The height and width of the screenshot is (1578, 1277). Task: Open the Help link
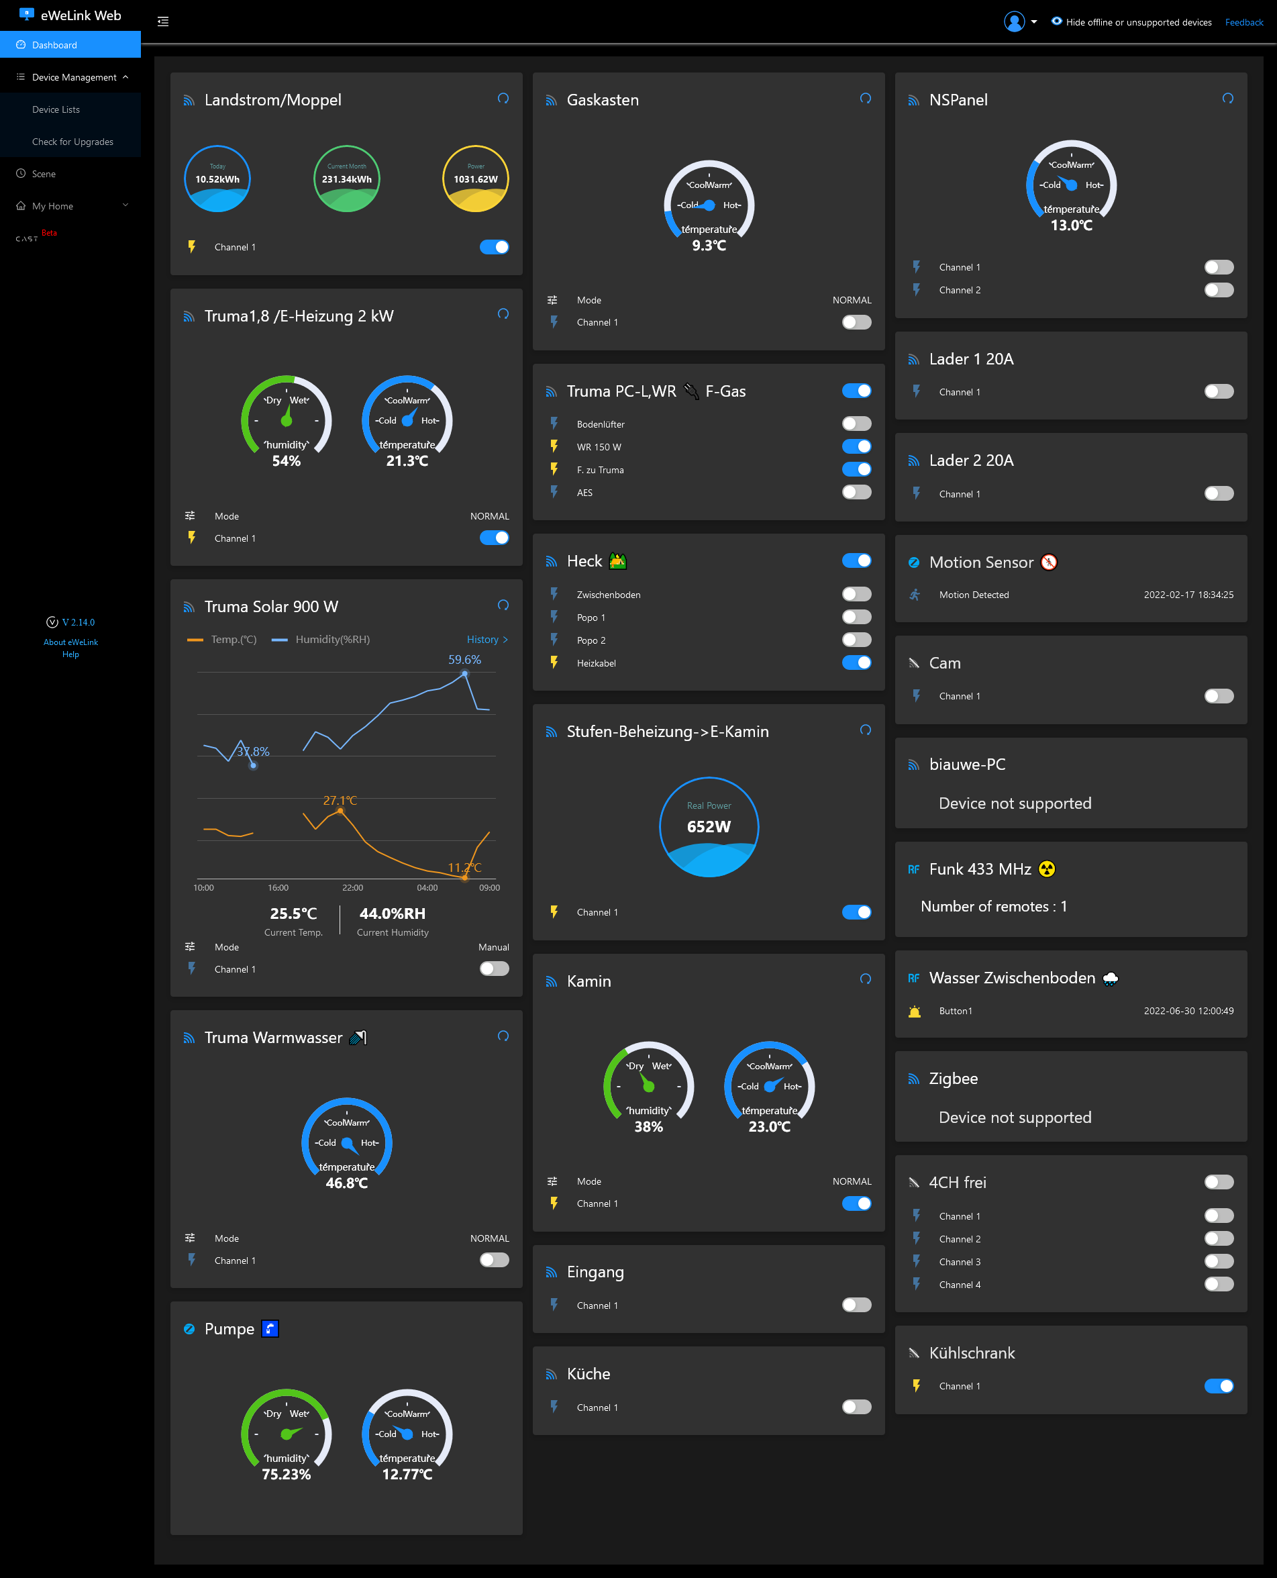point(70,654)
